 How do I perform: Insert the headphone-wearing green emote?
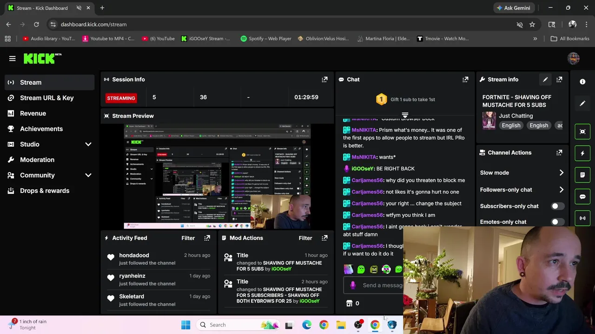(386, 269)
